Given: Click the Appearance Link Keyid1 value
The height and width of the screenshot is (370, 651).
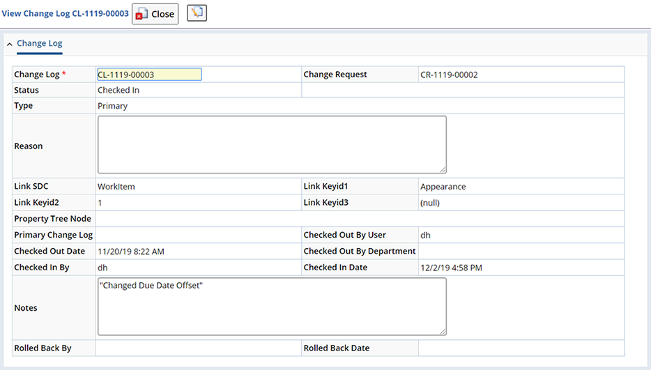Looking at the screenshot, I should click(443, 187).
